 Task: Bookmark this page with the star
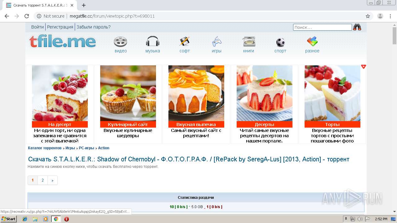tap(368, 16)
